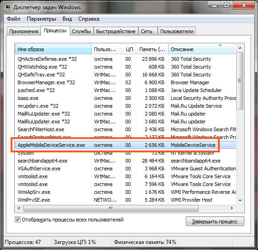Select the BrowserManager.exe *32 process
Image resolution: width=258 pixels, height=250 pixels.
pos(126,82)
